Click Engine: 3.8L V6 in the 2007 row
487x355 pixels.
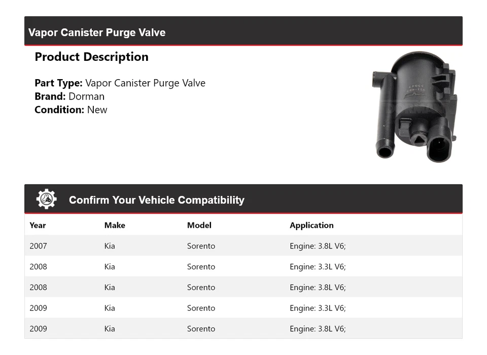318,246
